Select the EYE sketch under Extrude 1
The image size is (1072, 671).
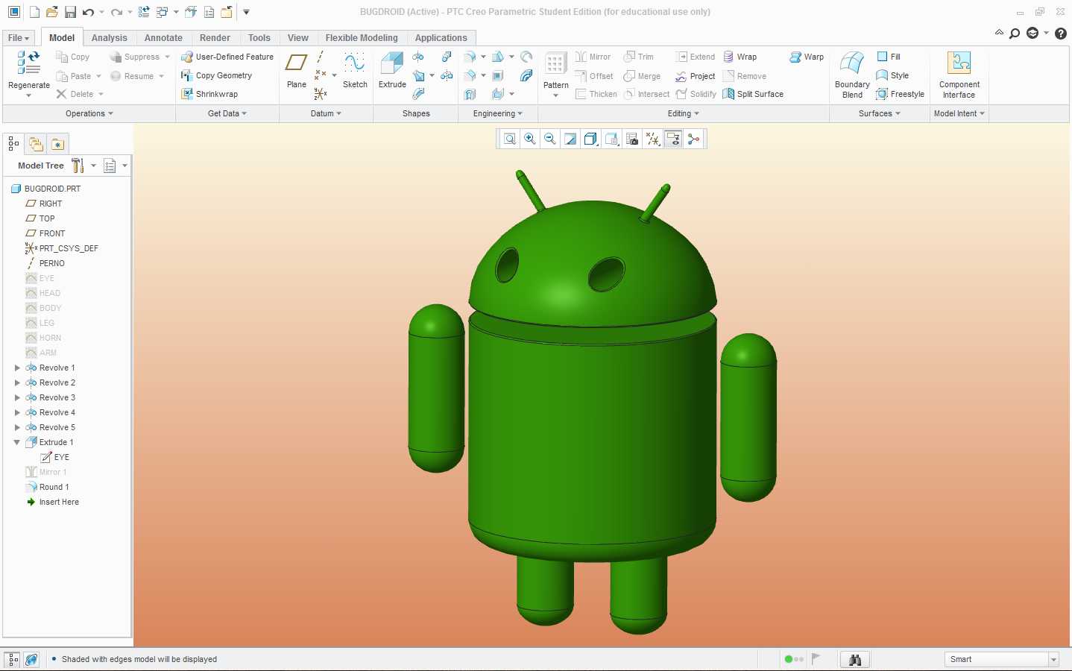pos(61,457)
